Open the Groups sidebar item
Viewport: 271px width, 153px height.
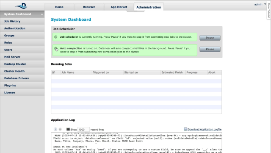pyautogui.click(x=22, y=35)
